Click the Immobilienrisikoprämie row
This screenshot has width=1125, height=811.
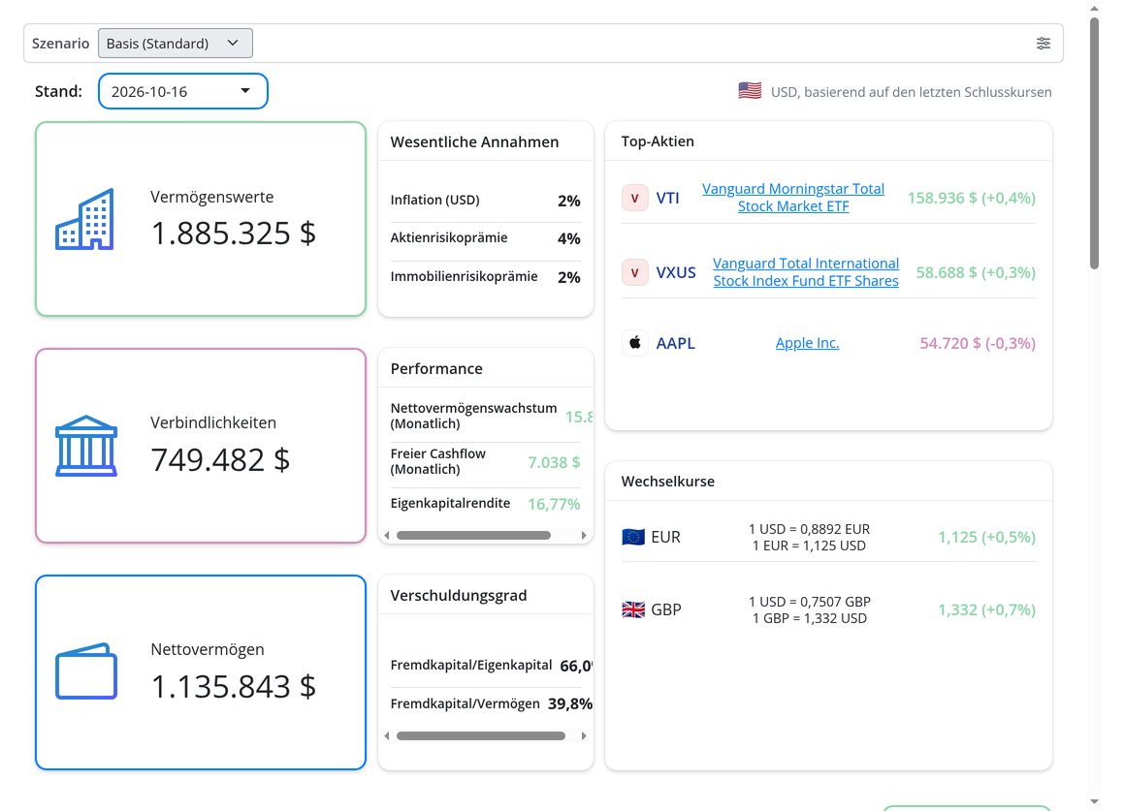click(485, 277)
